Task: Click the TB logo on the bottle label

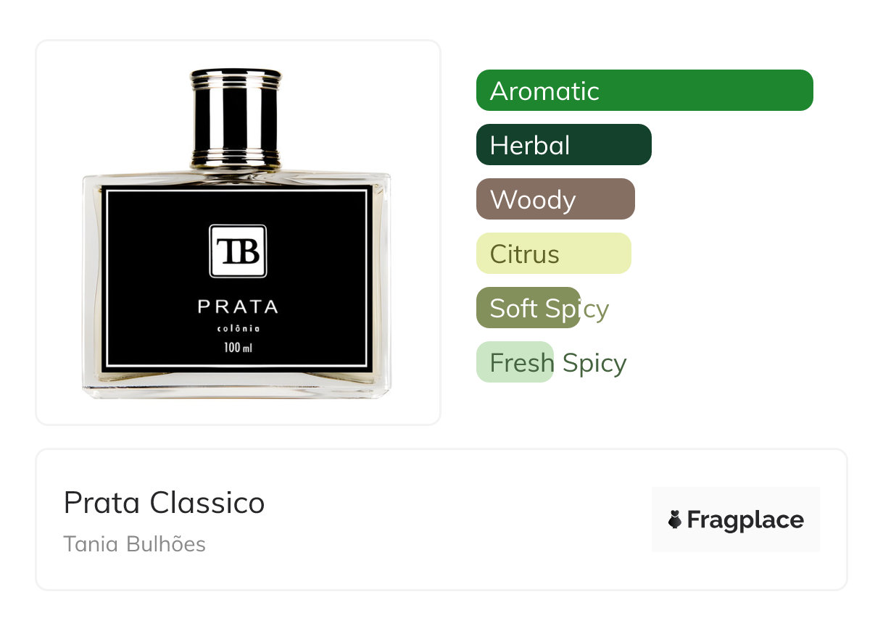Action: tap(238, 251)
